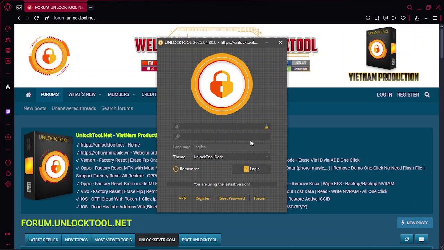
Task: Take a snapshot with the capture icon
Action: pos(377,18)
